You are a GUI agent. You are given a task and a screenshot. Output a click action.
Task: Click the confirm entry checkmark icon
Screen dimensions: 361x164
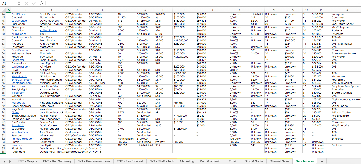coord(34,3)
